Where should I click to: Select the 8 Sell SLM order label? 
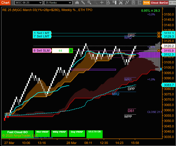click(x=42, y=51)
